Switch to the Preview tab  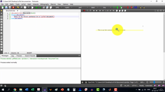tap(19, 56)
